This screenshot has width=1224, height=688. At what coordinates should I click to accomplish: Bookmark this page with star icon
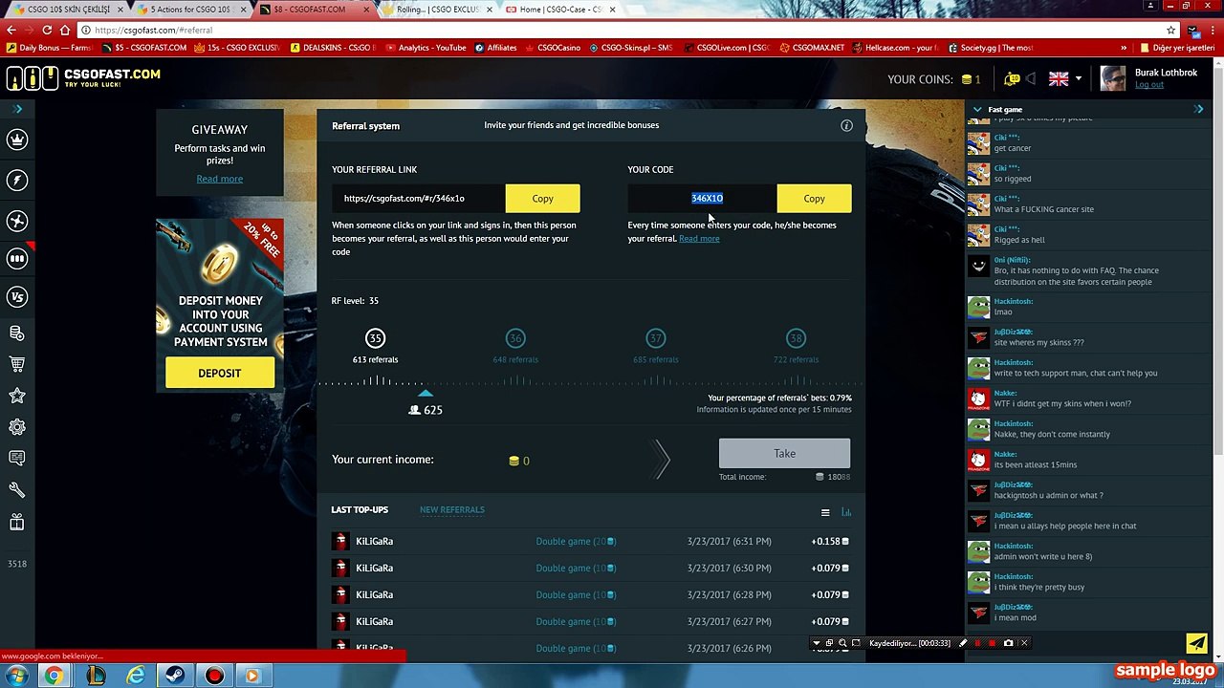[1171, 30]
